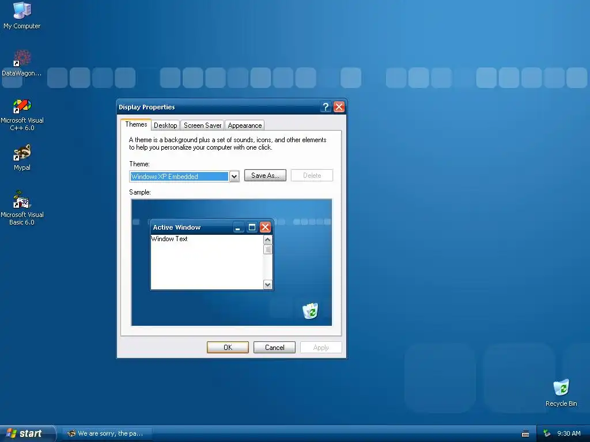Click the Cancel button
Viewport: 590px width, 442px height.
pyautogui.click(x=274, y=347)
